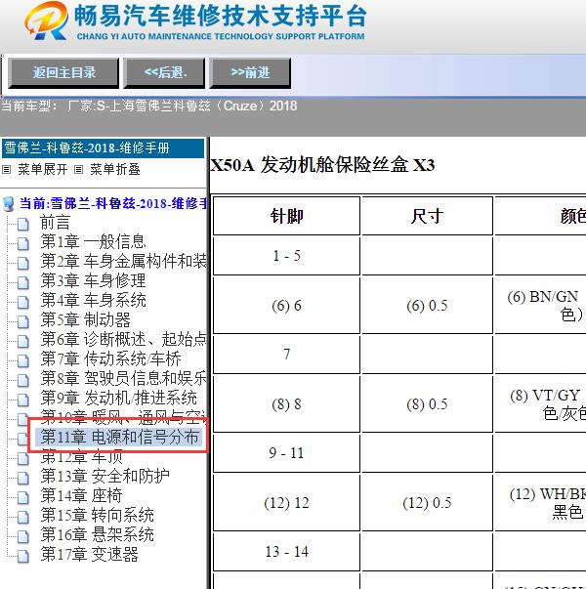586x589 pixels.
Task: Click the page icon next to 前言
Action: [x=23, y=225]
